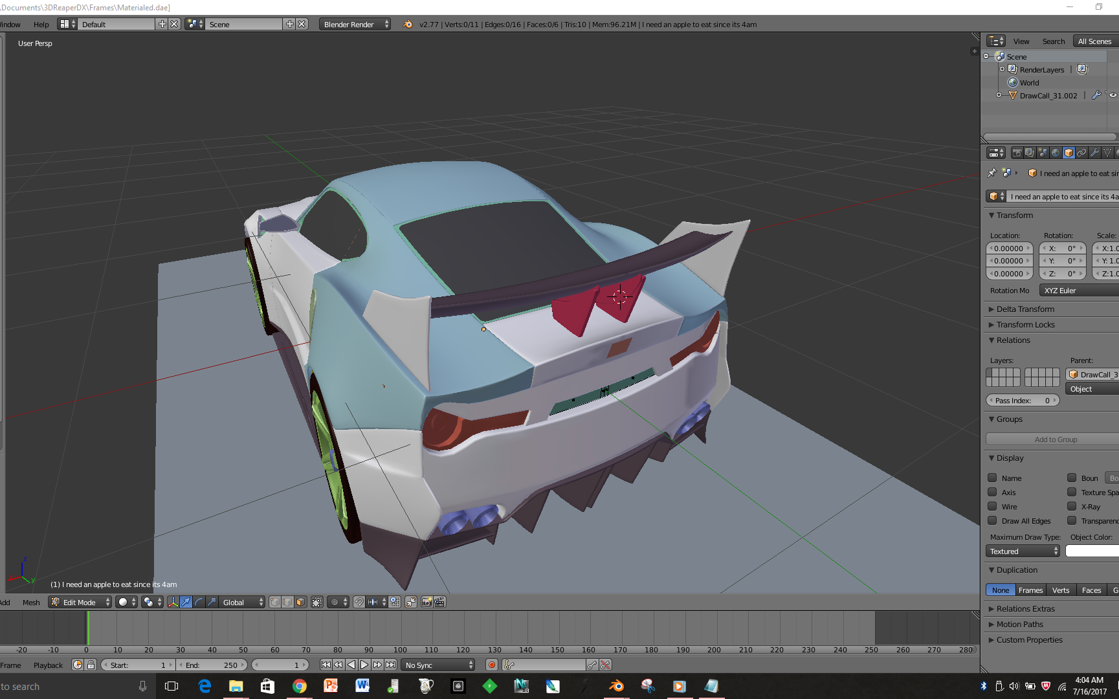Open the Modifiers wrench properties tab
The width and height of the screenshot is (1119, 699).
click(1094, 153)
